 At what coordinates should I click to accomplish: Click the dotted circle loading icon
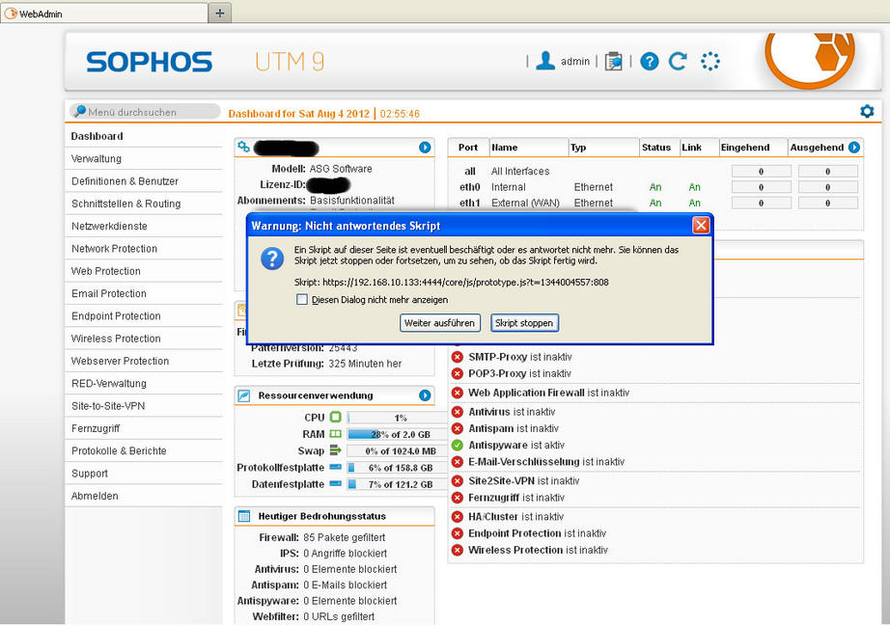coord(710,61)
